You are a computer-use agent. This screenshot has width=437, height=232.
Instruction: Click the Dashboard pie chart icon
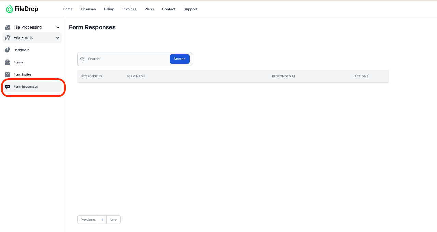(x=8, y=50)
